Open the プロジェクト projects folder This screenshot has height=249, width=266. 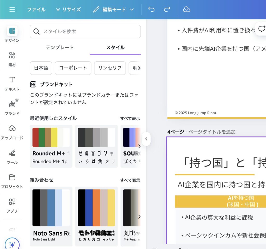point(12,181)
